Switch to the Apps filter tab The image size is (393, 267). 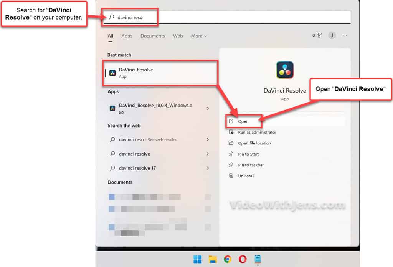(127, 36)
